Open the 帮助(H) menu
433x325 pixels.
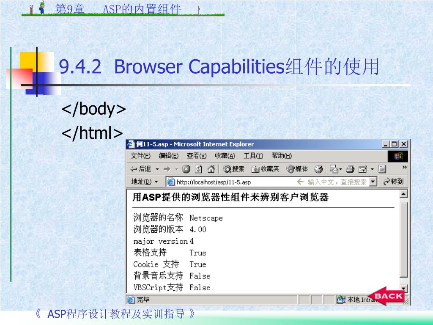point(281,156)
